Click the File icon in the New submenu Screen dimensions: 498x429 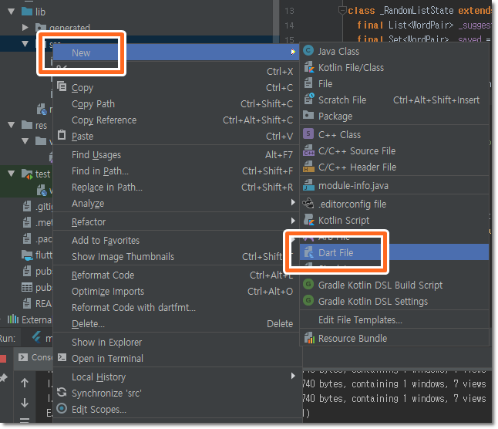coord(308,83)
